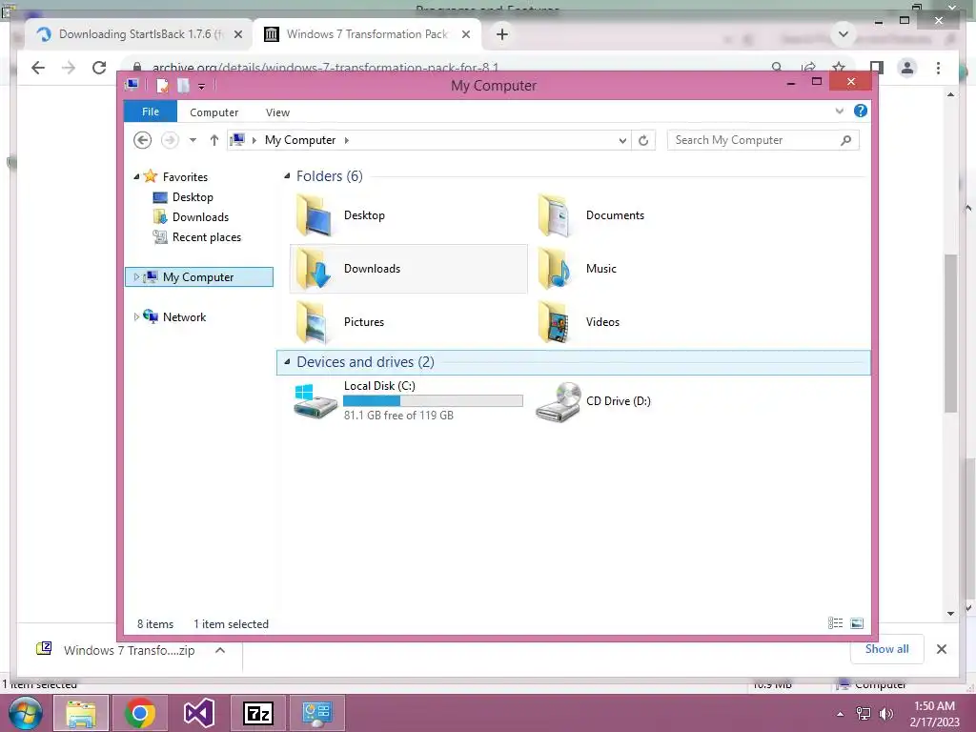Click New folder icon in quick access toolbar
This screenshot has height=732, width=976.
[x=183, y=85]
